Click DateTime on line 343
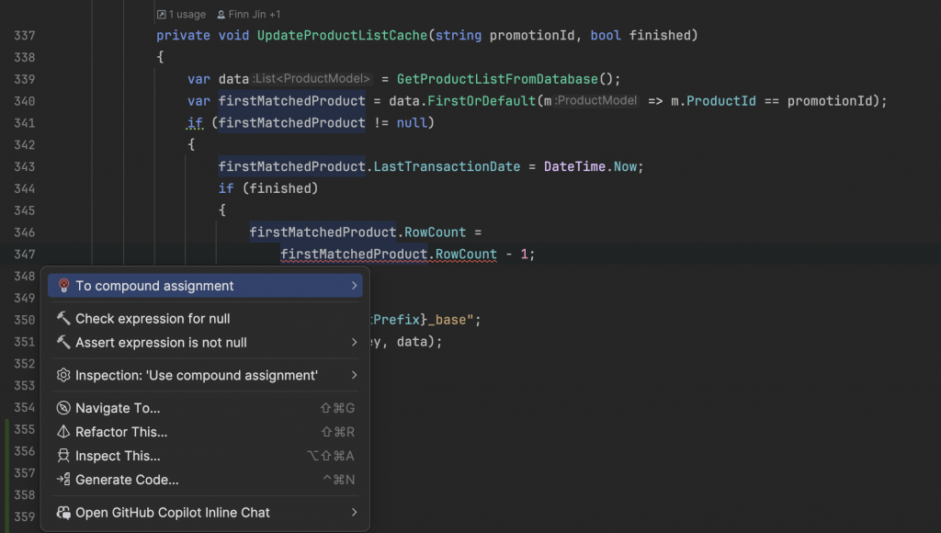This screenshot has height=533, width=941. [574, 167]
